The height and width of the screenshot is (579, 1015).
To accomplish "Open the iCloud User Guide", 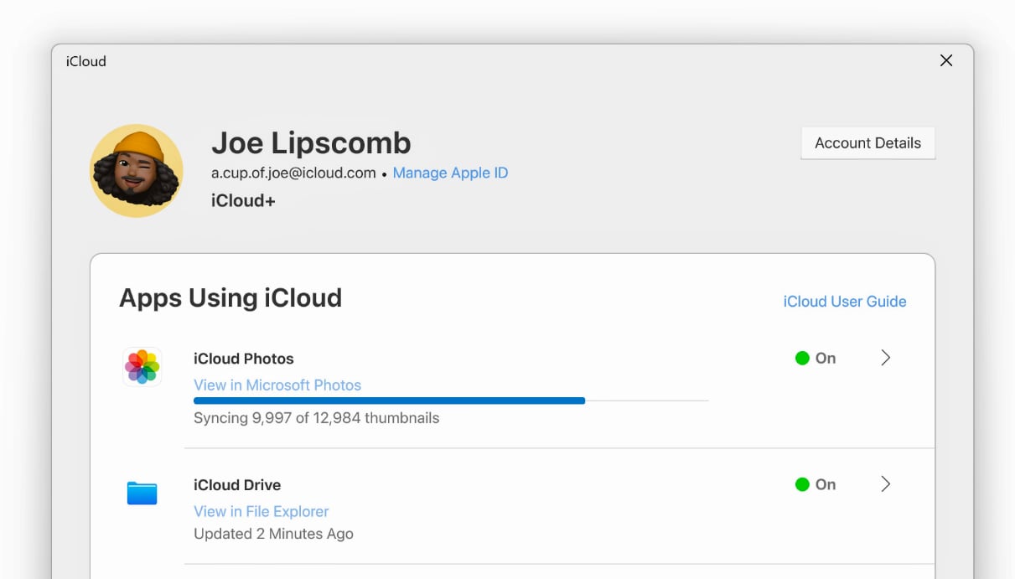I will click(844, 302).
